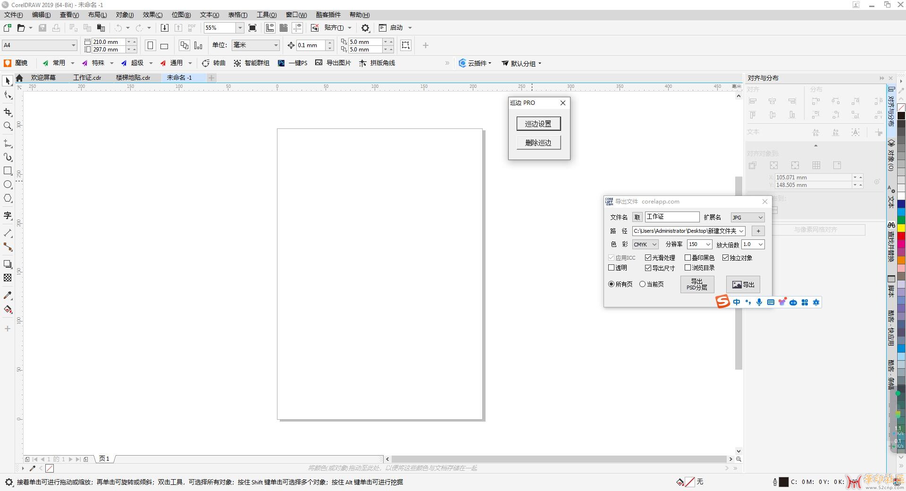Click the New document icon
Screen dimensions: 906x491
click(8, 28)
